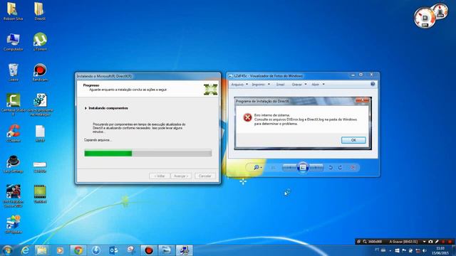Screen dimensions: 456x256
Task: Open the green film-strip video file
Action: pos(40,193)
